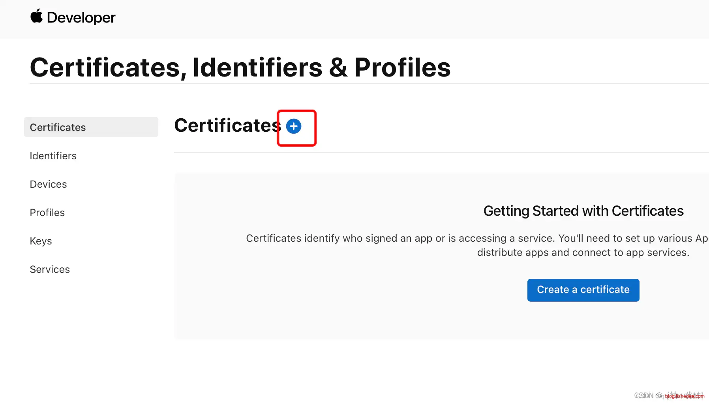709x403 pixels.
Task: Click empty space in the gray Getting Started panel
Action: pos(316,308)
